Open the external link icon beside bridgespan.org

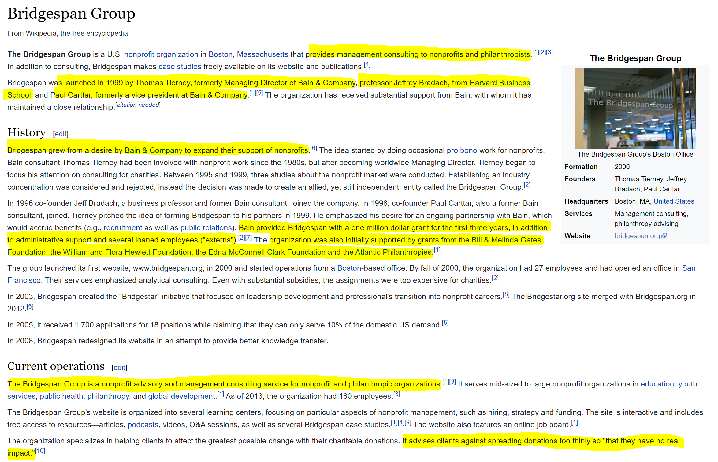click(664, 236)
